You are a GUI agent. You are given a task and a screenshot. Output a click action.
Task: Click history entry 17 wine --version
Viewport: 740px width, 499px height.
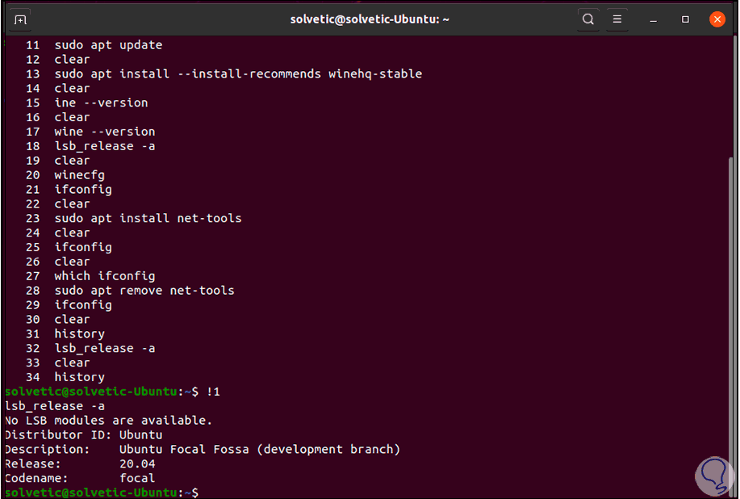104,132
